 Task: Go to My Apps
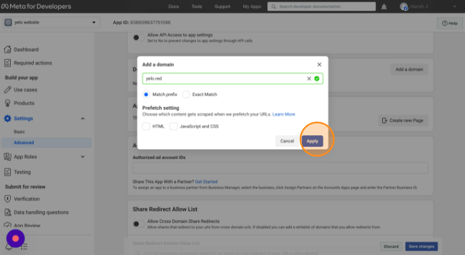pyautogui.click(x=252, y=7)
